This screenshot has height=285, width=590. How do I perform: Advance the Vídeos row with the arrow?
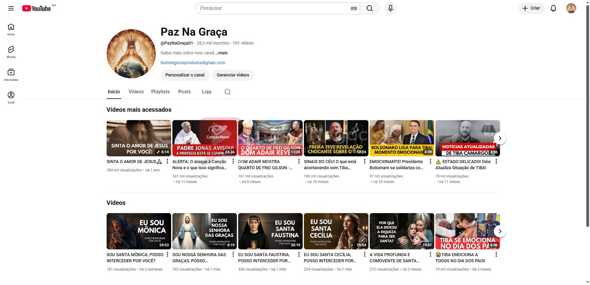coord(500,231)
